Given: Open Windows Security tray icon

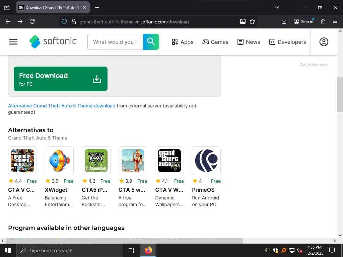Looking at the screenshot, I should point(276,250).
